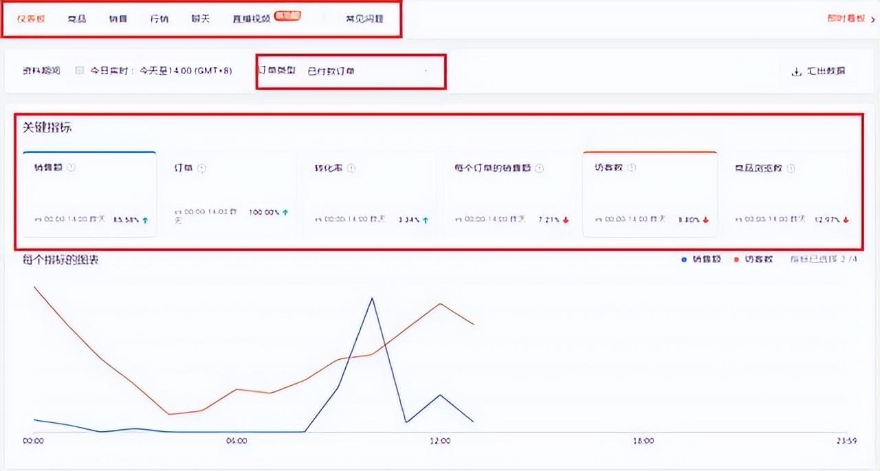The image size is (880, 471).
Task: Open the 直播视频 live video tab
Action: tap(252, 19)
